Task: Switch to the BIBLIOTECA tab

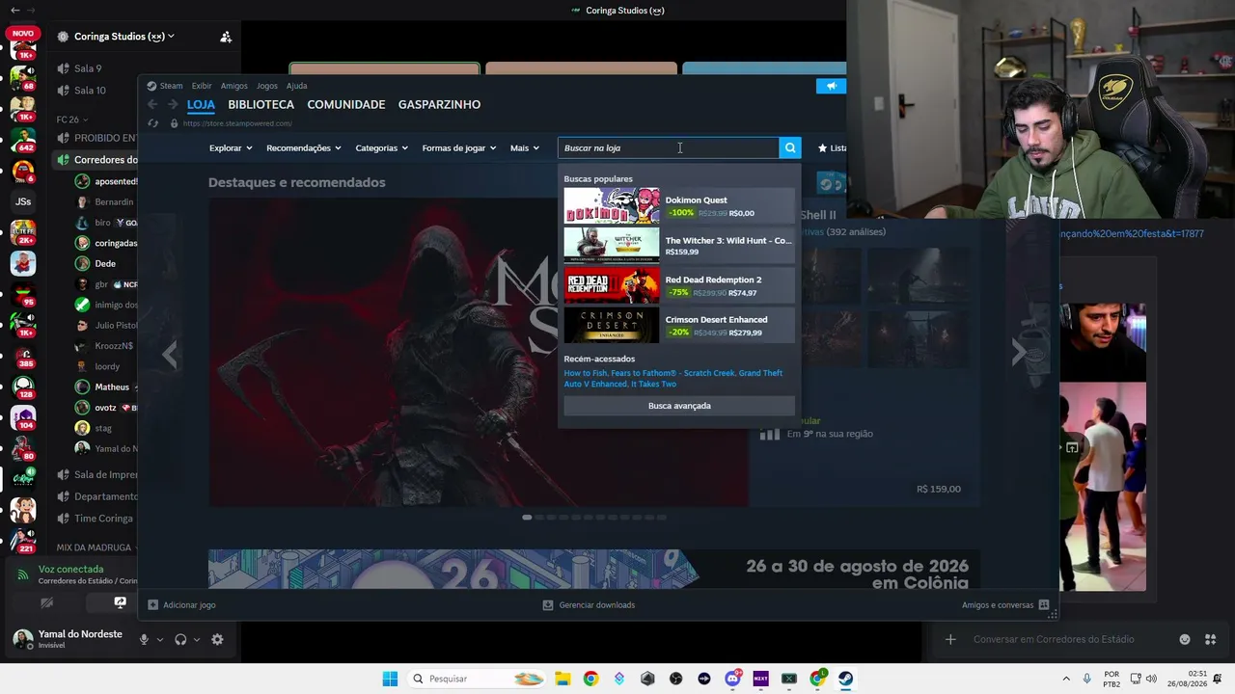Action: [261, 104]
